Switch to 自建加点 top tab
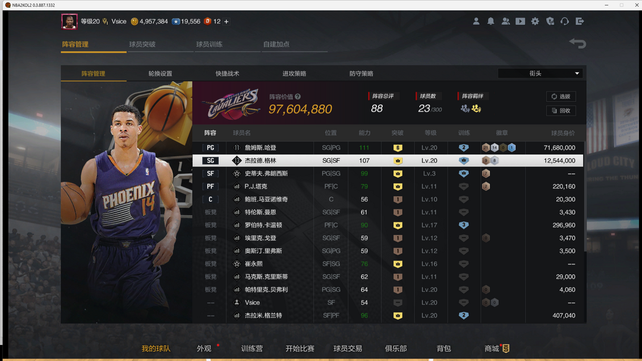 [x=276, y=44]
